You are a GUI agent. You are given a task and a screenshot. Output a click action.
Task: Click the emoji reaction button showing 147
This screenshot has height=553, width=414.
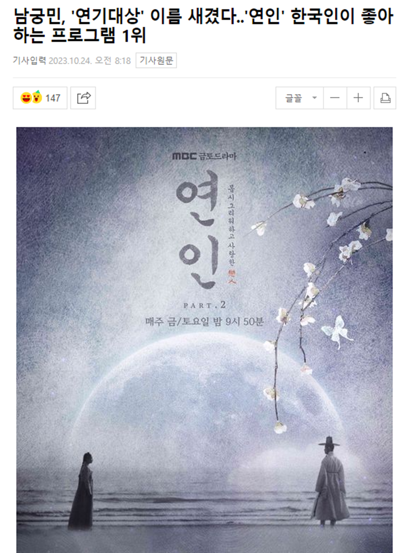40,98
